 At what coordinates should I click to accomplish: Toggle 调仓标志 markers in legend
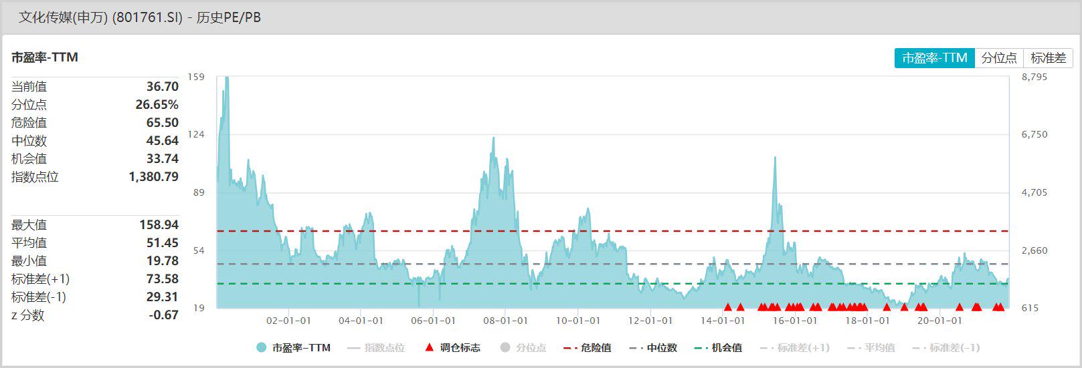point(452,348)
